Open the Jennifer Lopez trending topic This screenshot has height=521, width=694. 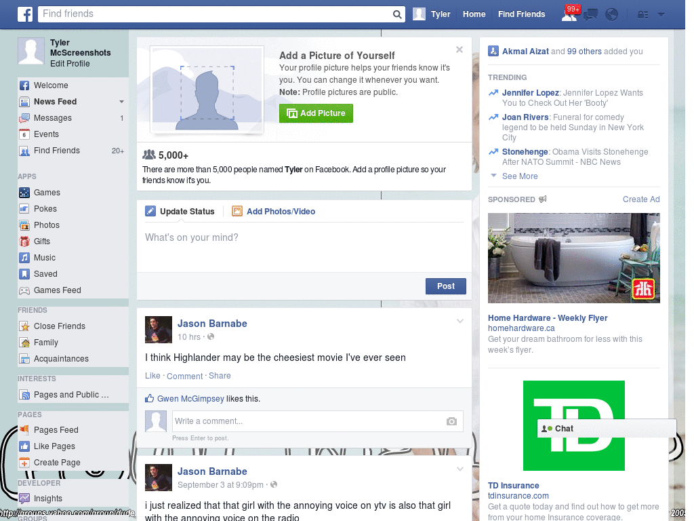[x=530, y=93]
